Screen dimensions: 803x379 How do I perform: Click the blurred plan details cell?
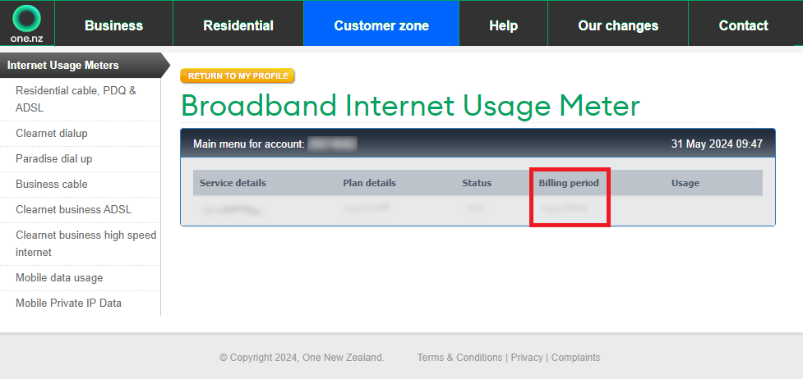pos(367,208)
